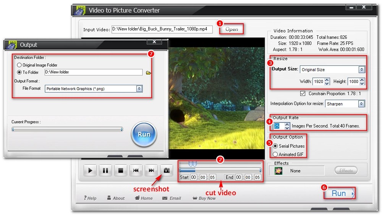Viewport: 382px width, 215px height.
Task: Click the Buy Now link
Action: click(x=204, y=198)
